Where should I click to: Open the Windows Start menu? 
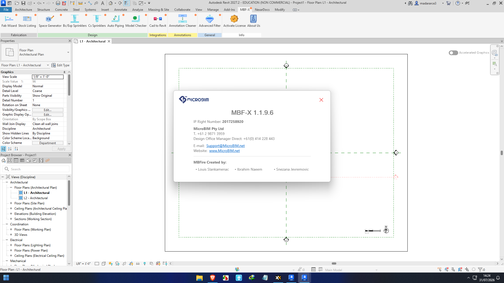pos(6,278)
